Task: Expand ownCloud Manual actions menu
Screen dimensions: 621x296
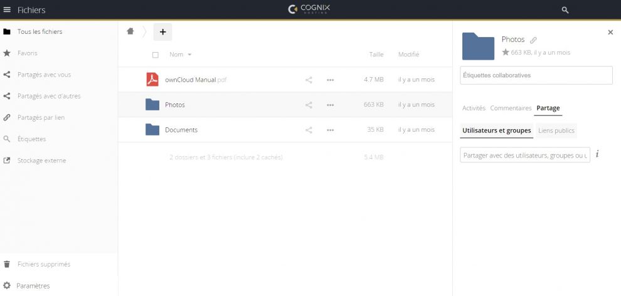Action: click(x=331, y=80)
